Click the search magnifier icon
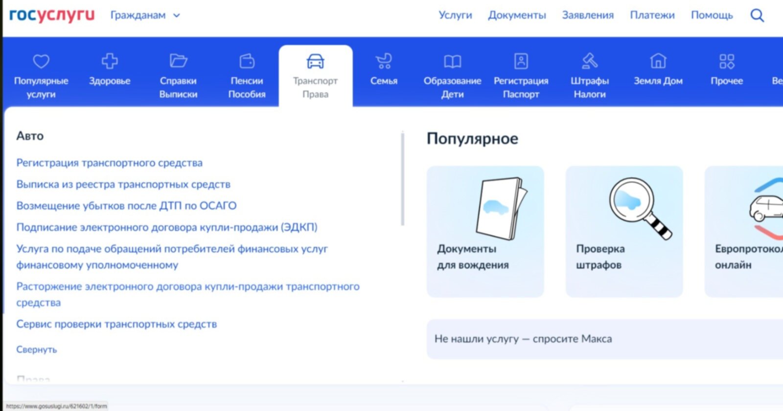Image resolution: width=783 pixels, height=411 pixels. (757, 16)
